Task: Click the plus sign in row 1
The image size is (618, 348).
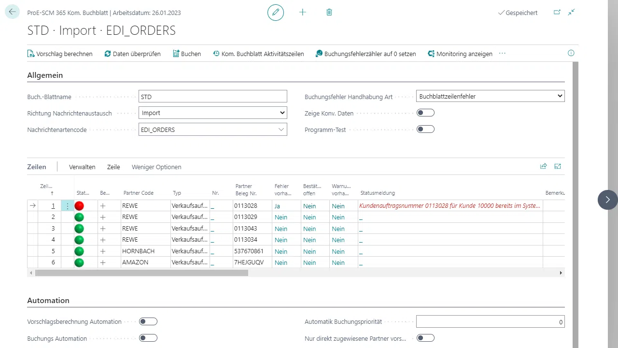Action: (103, 206)
